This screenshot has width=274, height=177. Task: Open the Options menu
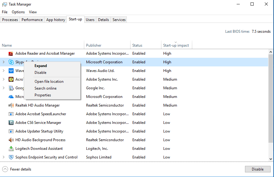point(18,12)
